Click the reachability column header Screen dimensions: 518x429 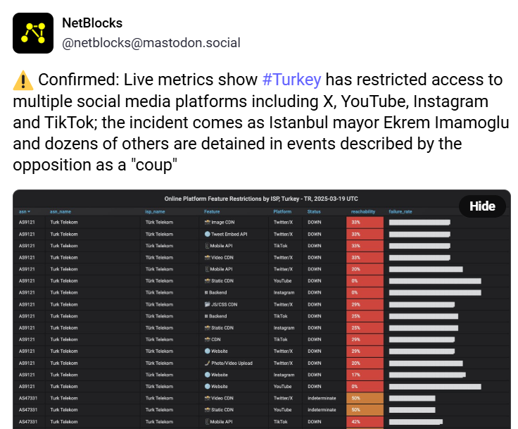pyautogui.click(x=363, y=212)
